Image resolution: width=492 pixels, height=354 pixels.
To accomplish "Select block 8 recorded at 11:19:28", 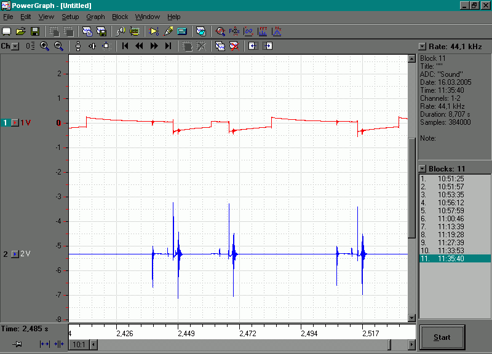I will (455, 235).
